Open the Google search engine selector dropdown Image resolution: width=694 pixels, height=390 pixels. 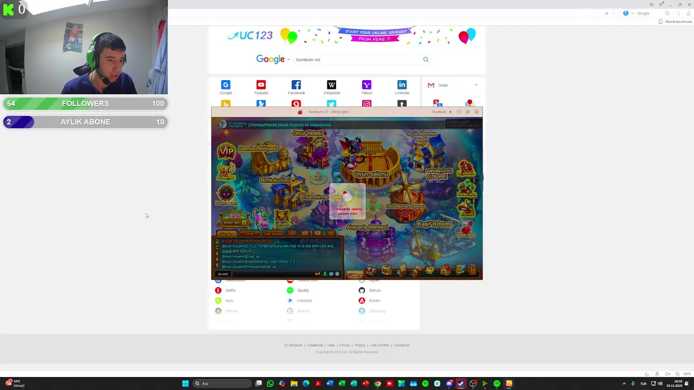point(288,60)
